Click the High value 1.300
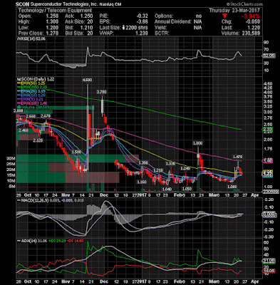The image size is (280, 285). (51, 22)
